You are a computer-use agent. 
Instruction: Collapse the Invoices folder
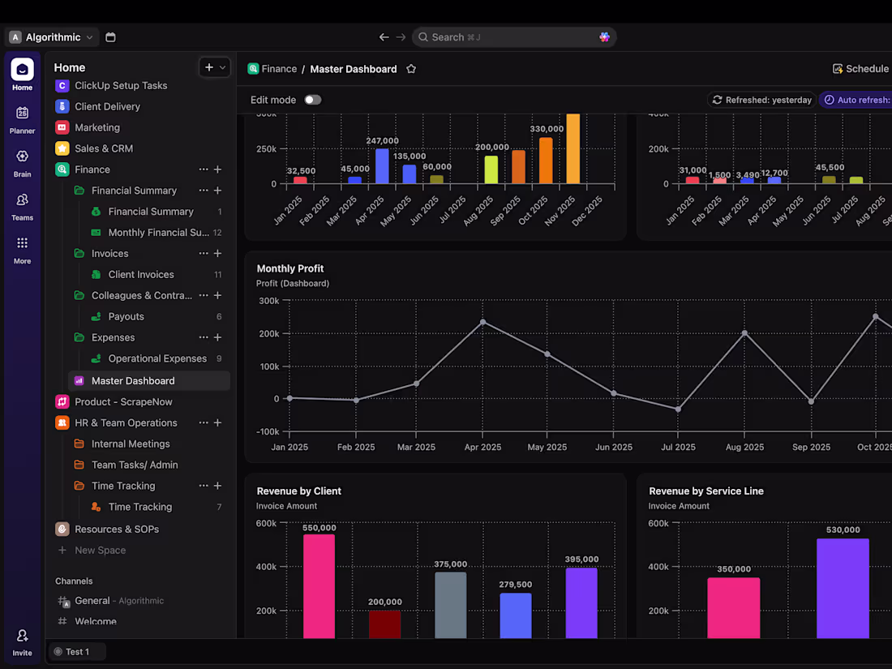click(x=79, y=253)
